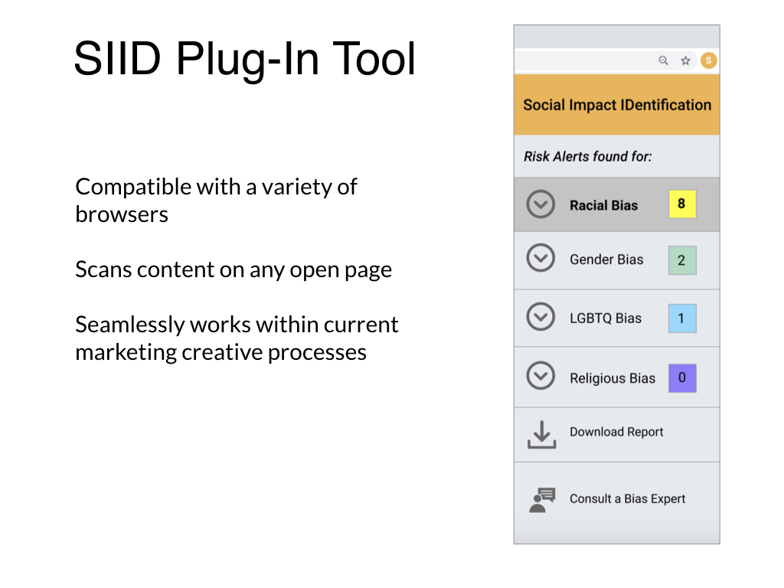Click the zoom magnifier icon in browser bar
The width and height of the screenshot is (784, 588).
pyautogui.click(x=663, y=60)
